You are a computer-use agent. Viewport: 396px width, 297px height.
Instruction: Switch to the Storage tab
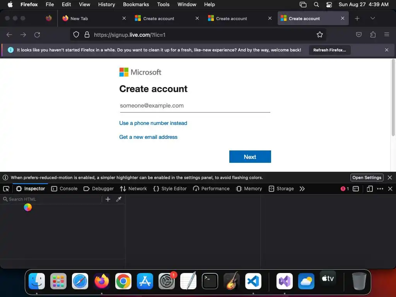click(281, 189)
